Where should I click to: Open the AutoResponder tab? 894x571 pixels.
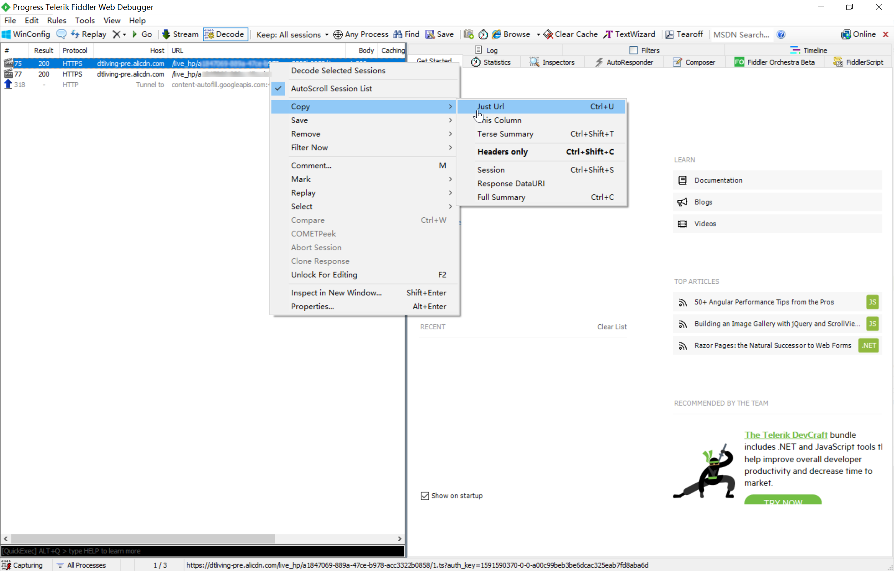tap(624, 62)
